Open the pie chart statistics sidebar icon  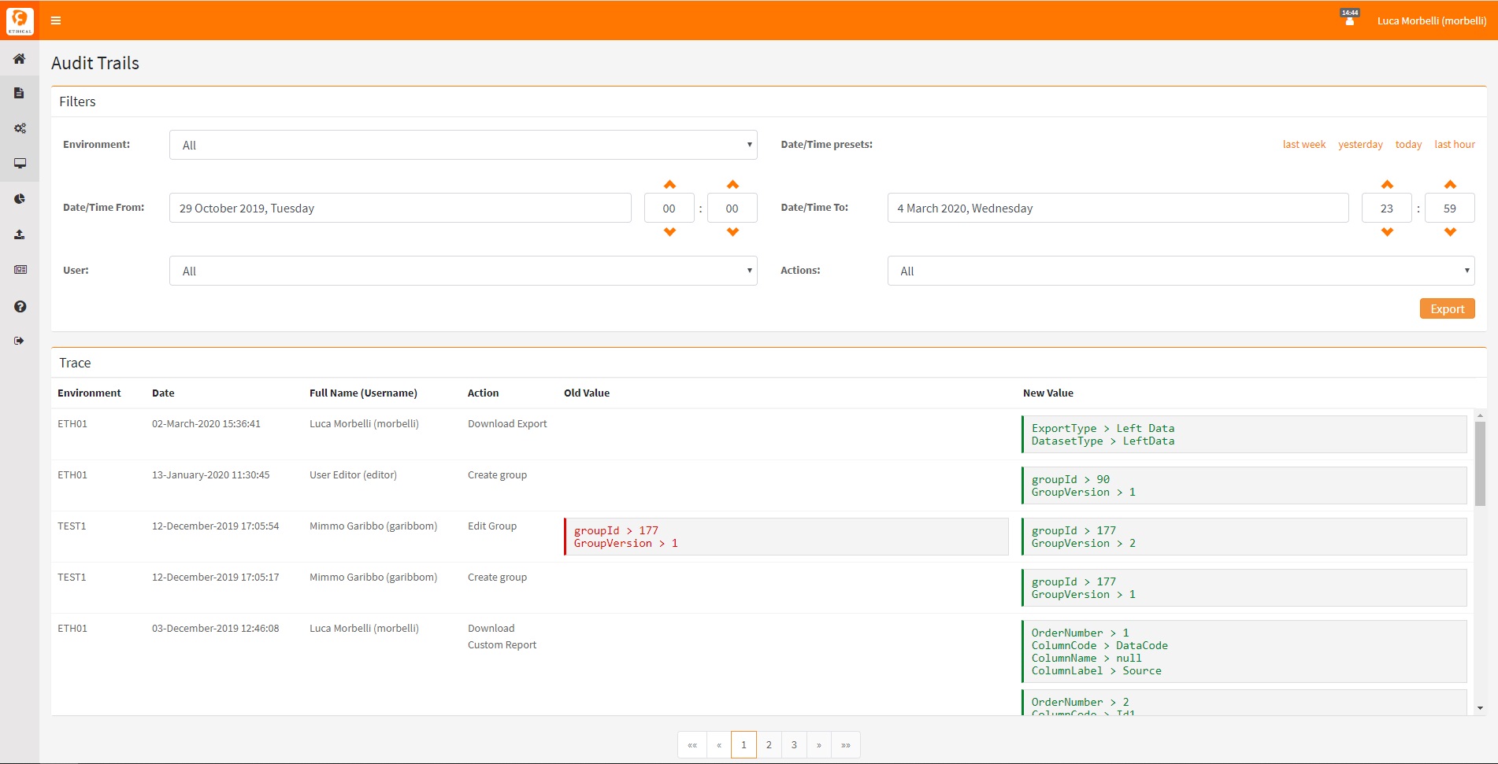(20, 198)
